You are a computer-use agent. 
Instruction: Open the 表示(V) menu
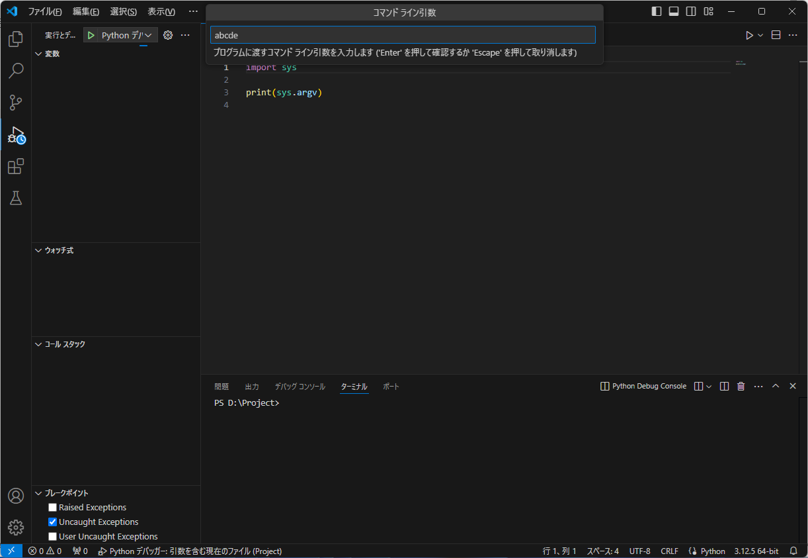click(161, 11)
